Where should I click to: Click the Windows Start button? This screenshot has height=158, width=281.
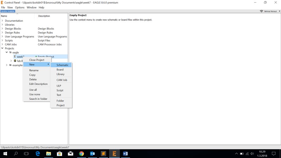click(5, 154)
